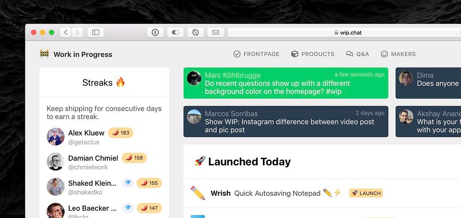Screen dimensions: 461x218
Task: Go back with the browser arrow
Action: click(66, 32)
